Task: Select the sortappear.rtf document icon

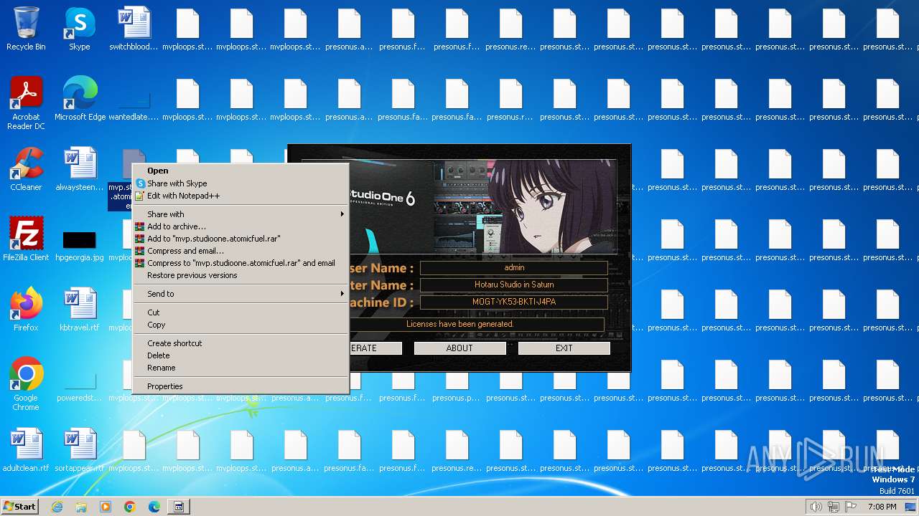Action: pyautogui.click(x=80, y=450)
